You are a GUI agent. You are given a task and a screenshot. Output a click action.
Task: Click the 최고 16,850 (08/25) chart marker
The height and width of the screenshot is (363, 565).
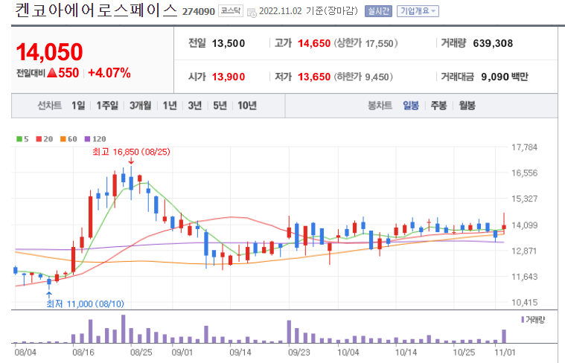pyautogui.click(x=131, y=152)
